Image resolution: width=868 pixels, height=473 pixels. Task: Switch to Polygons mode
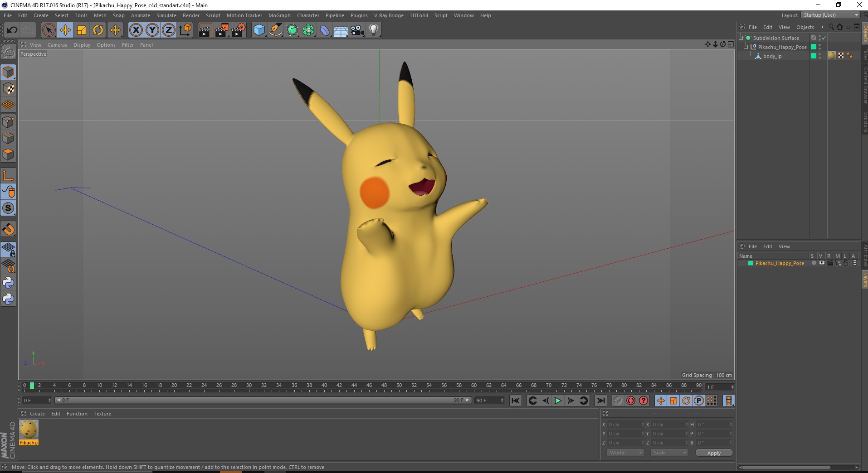coord(8,154)
